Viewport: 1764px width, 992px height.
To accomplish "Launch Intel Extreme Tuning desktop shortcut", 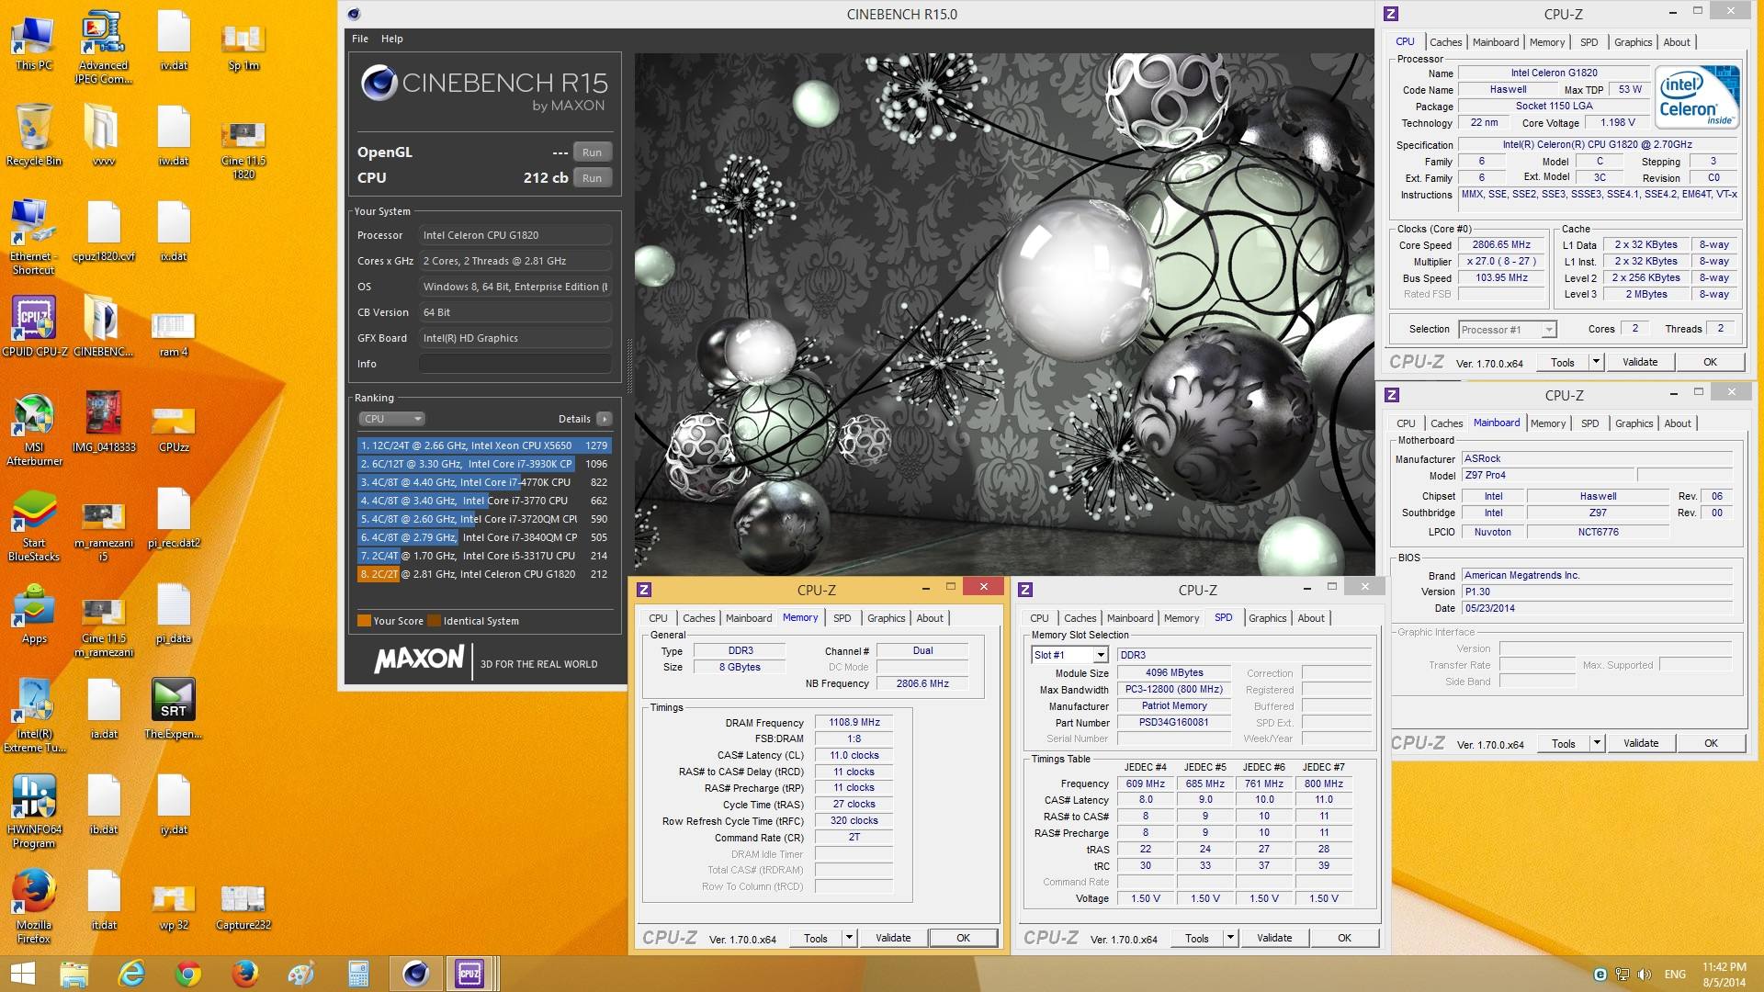I will (34, 716).
